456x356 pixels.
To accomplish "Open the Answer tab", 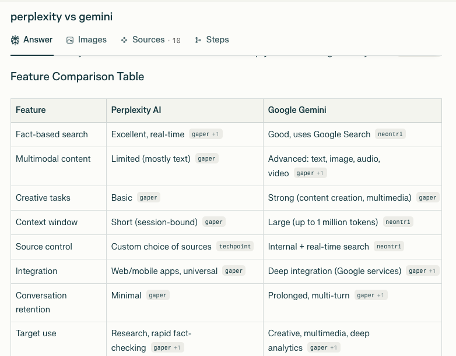I will [x=31, y=40].
